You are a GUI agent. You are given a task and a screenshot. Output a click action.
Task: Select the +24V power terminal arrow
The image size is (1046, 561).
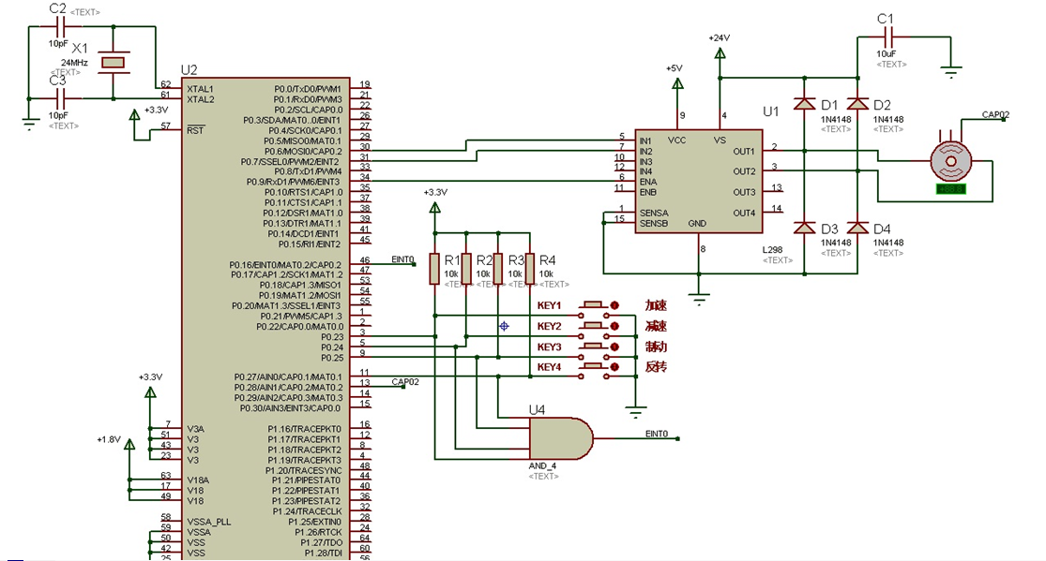pos(720,53)
